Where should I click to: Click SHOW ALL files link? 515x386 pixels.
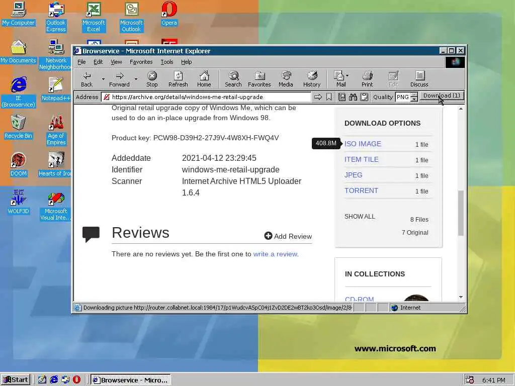coord(360,217)
